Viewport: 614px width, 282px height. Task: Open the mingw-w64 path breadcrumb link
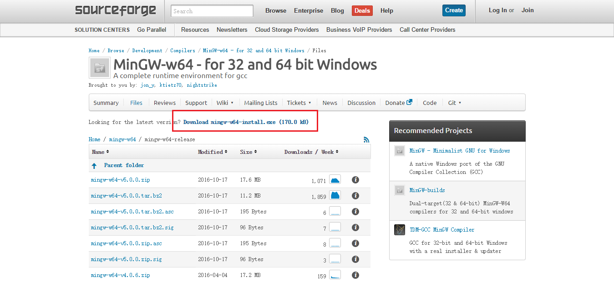[x=122, y=139]
